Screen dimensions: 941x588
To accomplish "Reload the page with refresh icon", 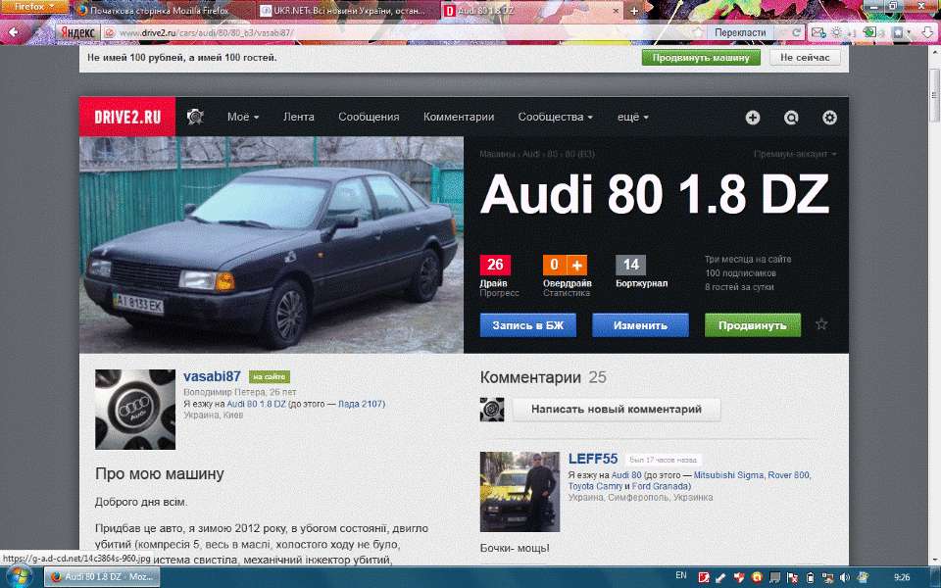I will pos(796,32).
